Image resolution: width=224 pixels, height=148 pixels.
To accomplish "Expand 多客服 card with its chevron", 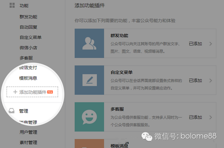I will click(211, 117).
